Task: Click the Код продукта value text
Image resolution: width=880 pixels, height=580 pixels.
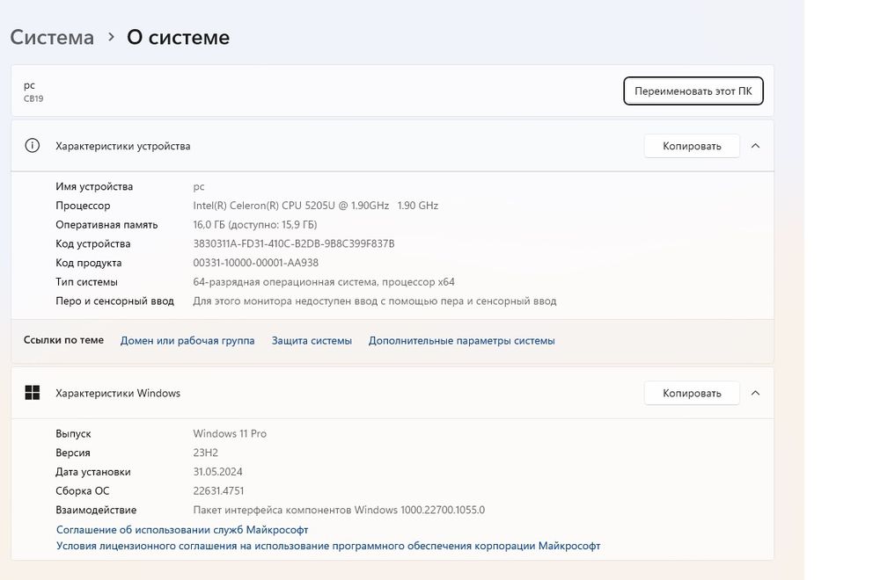Action: click(255, 263)
